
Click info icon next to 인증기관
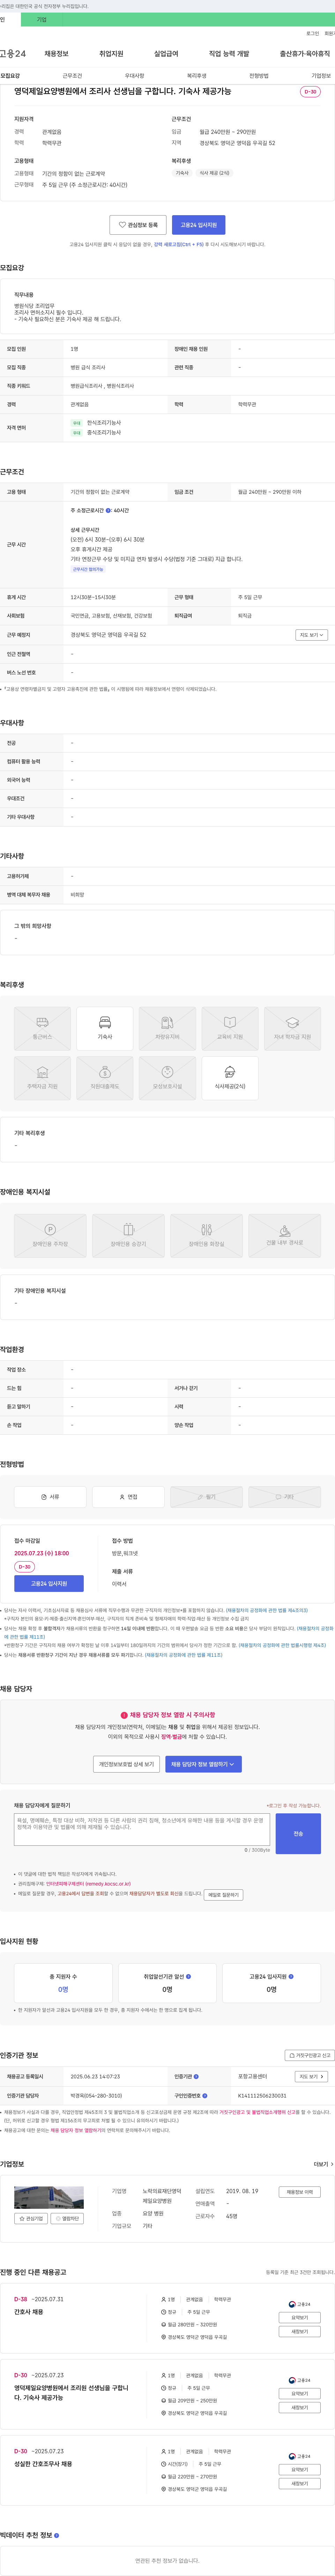pos(196,2077)
